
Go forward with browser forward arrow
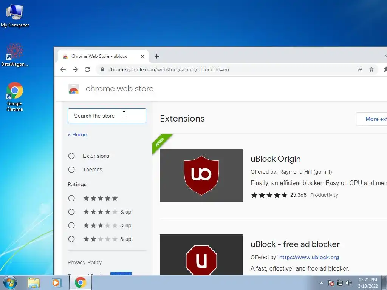coord(75,69)
